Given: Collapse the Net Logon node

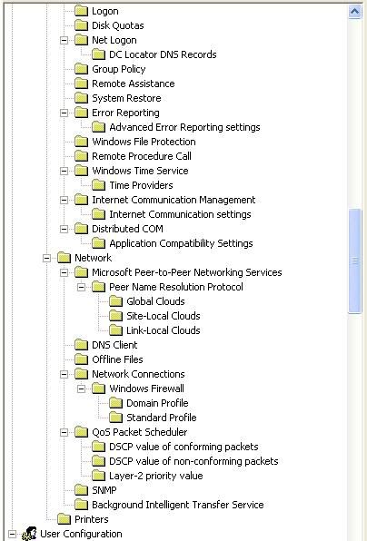Looking at the screenshot, I should pyautogui.click(x=64, y=40).
